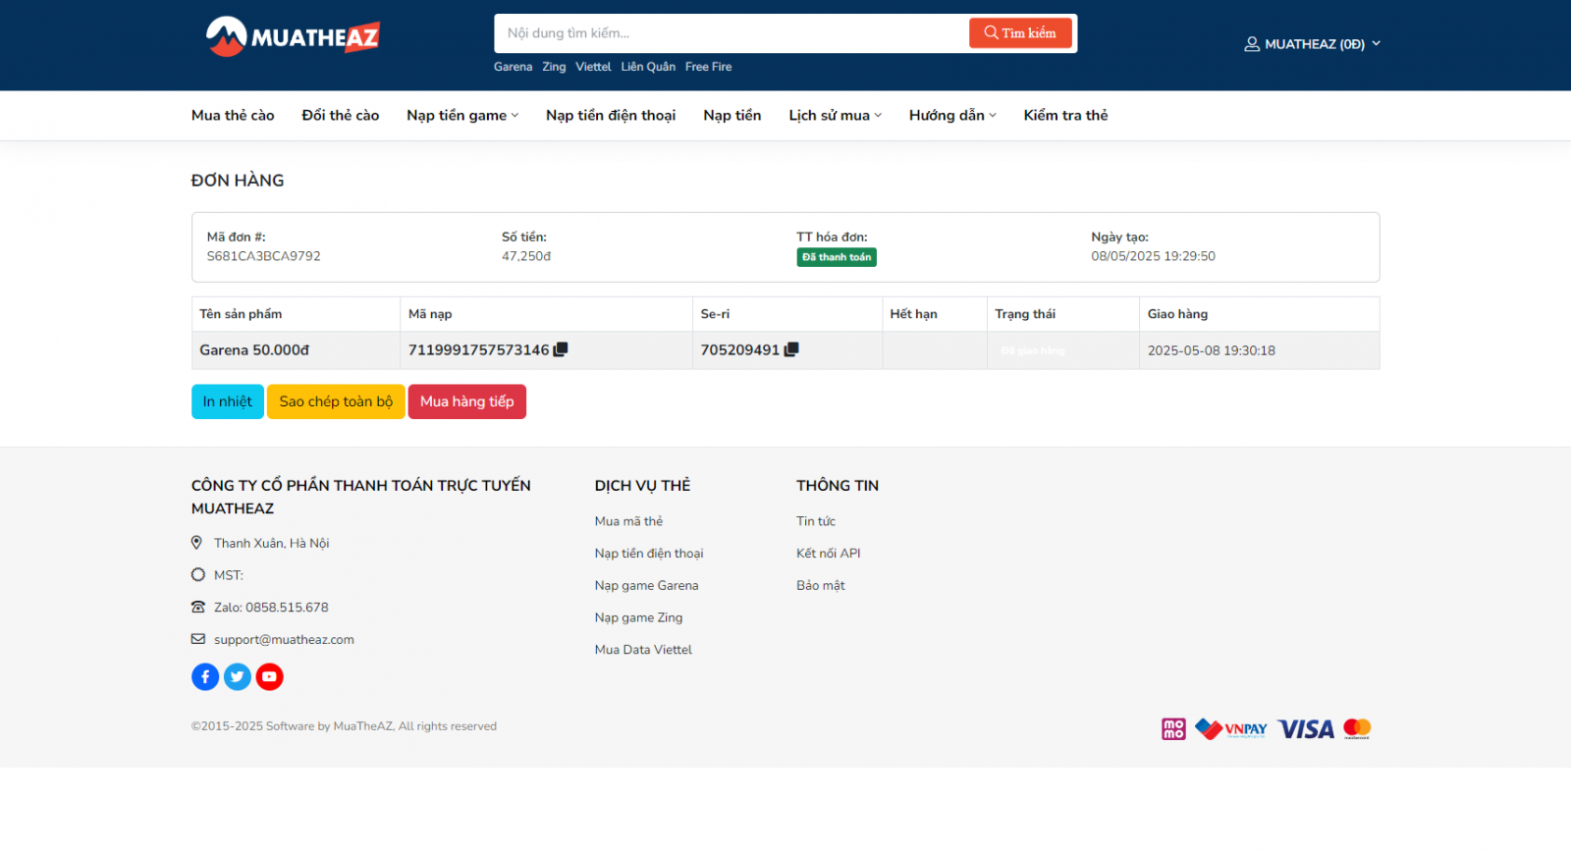Click the phone icon beside Zalo number
This screenshot has width=1571, height=852.
pyautogui.click(x=198, y=608)
